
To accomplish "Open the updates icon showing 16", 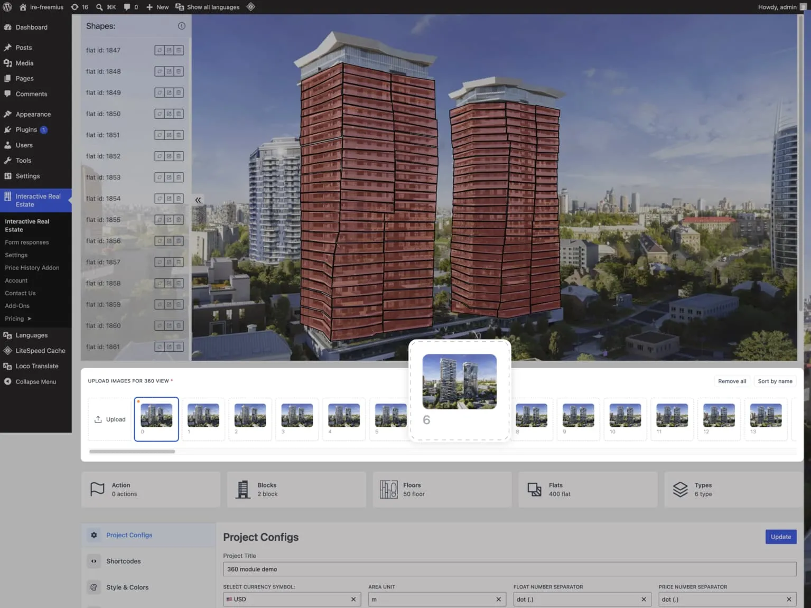I will 79,7.
